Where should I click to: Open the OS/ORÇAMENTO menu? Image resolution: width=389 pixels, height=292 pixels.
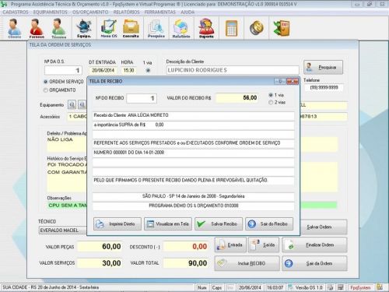point(90,12)
